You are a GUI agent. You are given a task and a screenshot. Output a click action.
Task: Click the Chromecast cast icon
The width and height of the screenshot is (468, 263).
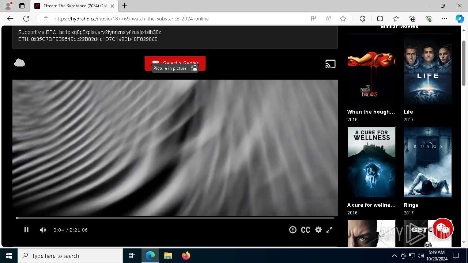(x=331, y=64)
